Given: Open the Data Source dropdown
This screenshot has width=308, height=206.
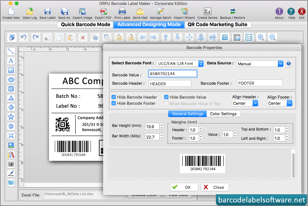Looking at the screenshot, I should [260, 64].
